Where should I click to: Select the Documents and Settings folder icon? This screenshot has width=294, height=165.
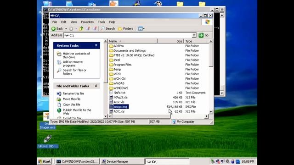[x=111, y=50]
